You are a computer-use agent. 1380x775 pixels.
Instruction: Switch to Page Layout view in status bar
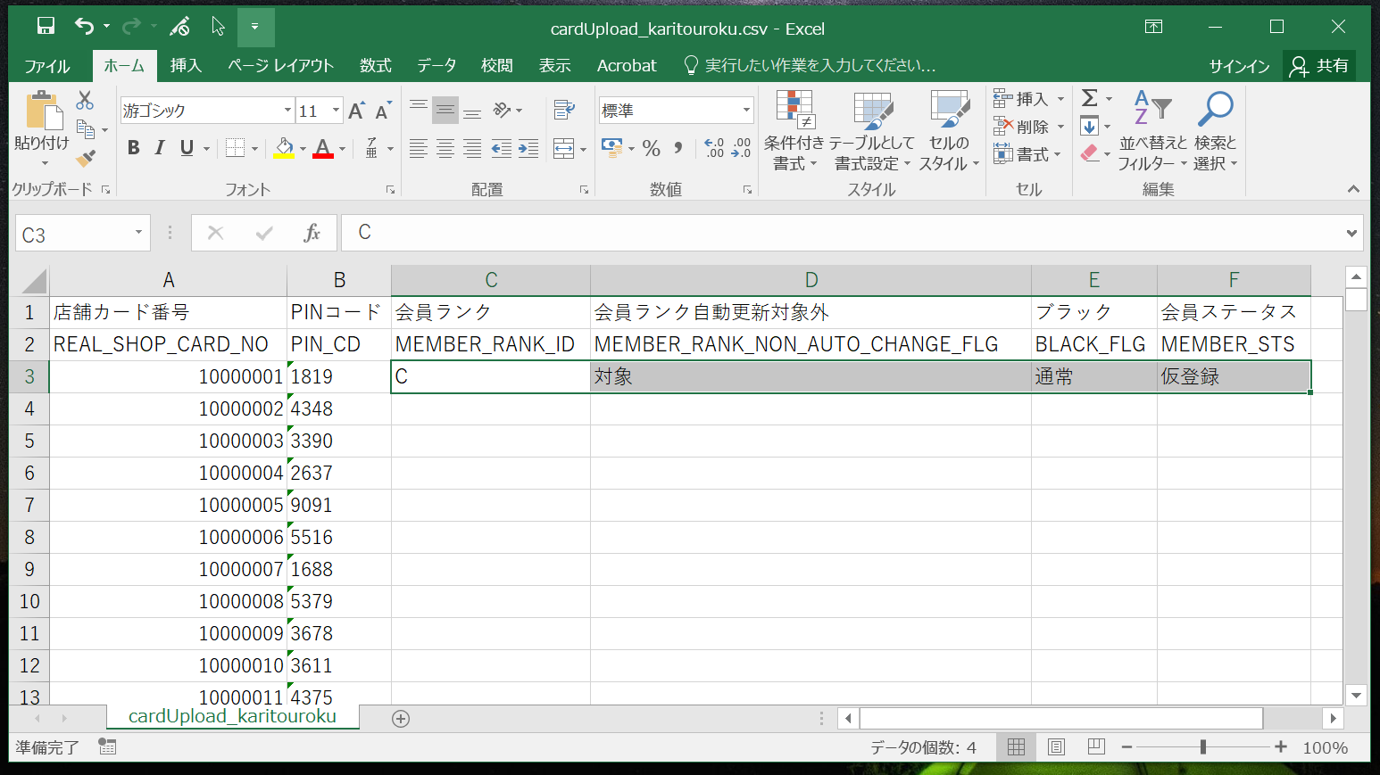(x=1056, y=747)
